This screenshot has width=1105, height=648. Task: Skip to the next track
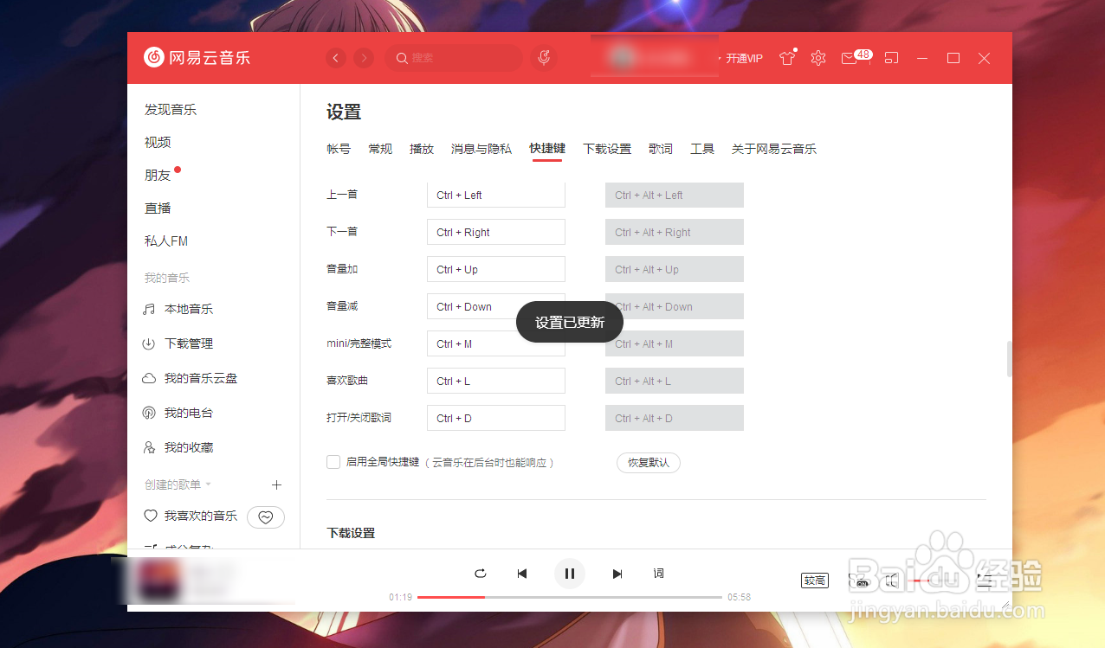[617, 574]
